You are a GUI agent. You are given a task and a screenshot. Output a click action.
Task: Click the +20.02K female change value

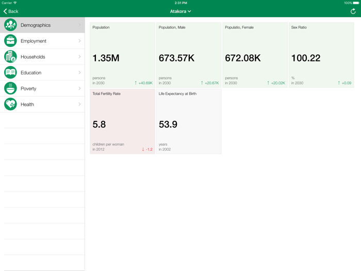(278, 83)
